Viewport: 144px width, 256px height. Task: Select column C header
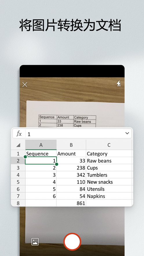[x=109, y=145]
